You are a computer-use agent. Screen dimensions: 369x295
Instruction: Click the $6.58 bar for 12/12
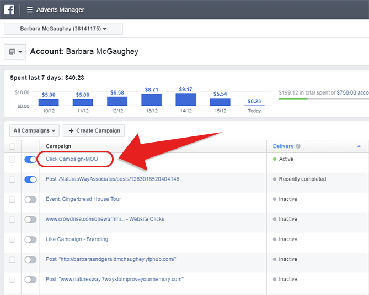pyautogui.click(x=117, y=101)
